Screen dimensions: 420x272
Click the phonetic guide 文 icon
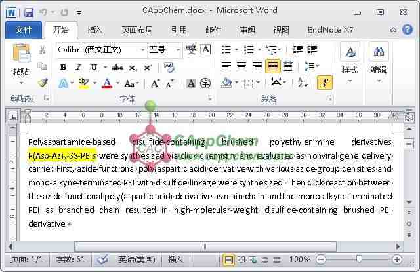[x=191, y=50]
